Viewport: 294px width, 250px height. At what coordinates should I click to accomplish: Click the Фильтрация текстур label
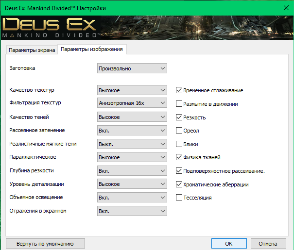[x=35, y=102]
